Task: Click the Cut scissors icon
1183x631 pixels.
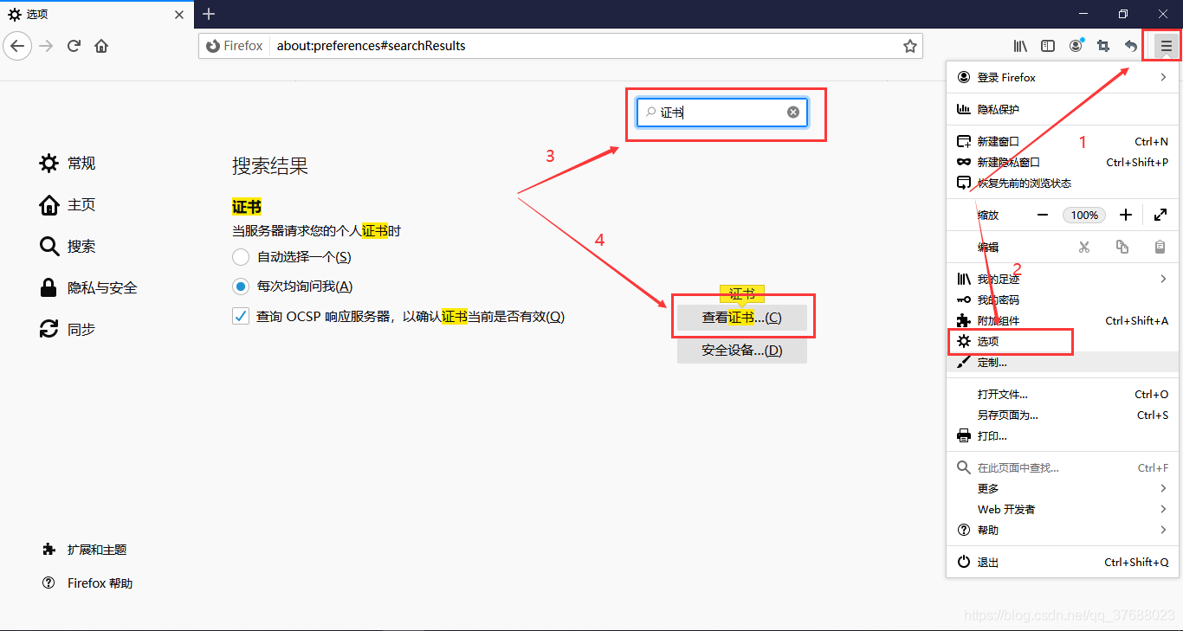Action: pyautogui.click(x=1083, y=247)
